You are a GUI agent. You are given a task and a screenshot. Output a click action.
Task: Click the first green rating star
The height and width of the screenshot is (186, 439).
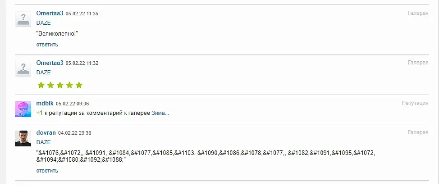[41, 85]
